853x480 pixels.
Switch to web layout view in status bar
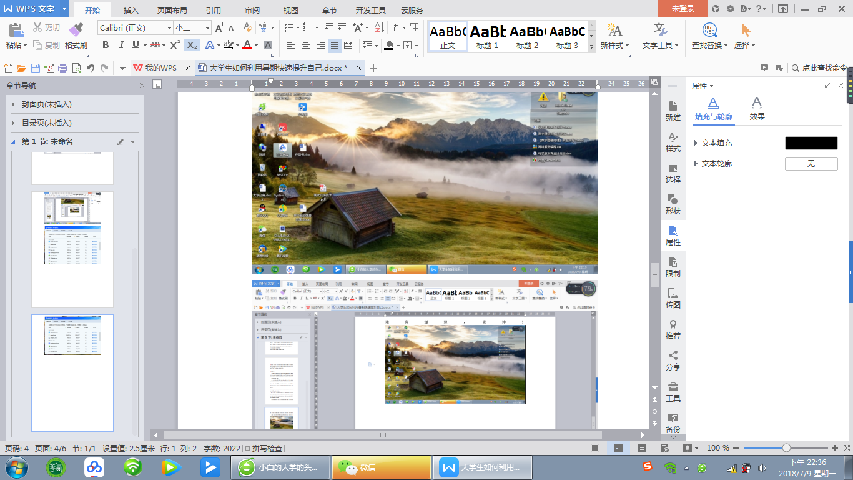[664, 448]
